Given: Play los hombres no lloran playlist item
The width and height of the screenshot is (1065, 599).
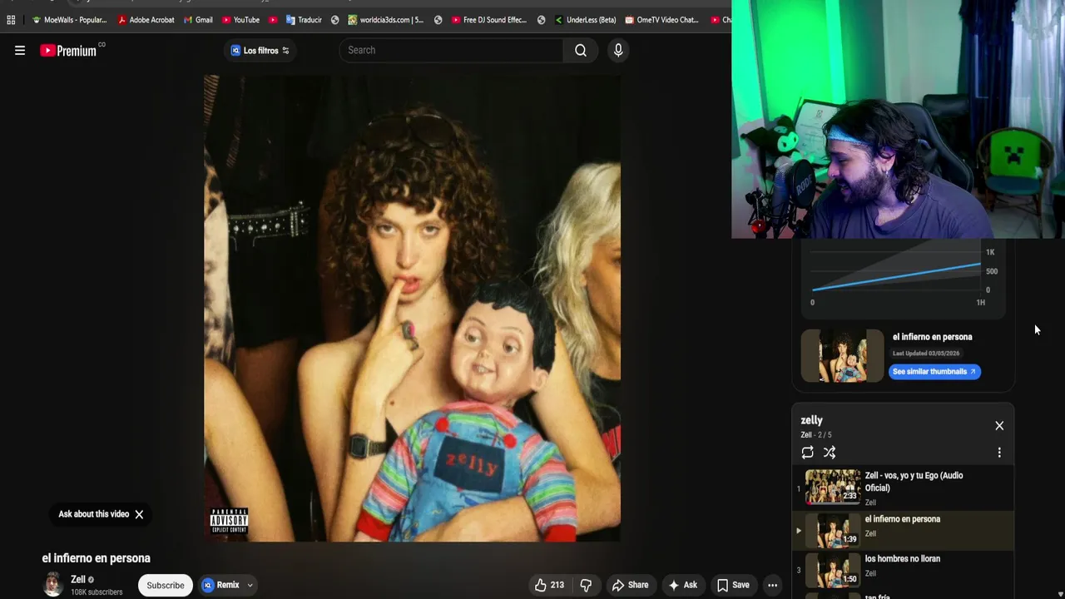Looking at the screenshot, I should [903, 570].
